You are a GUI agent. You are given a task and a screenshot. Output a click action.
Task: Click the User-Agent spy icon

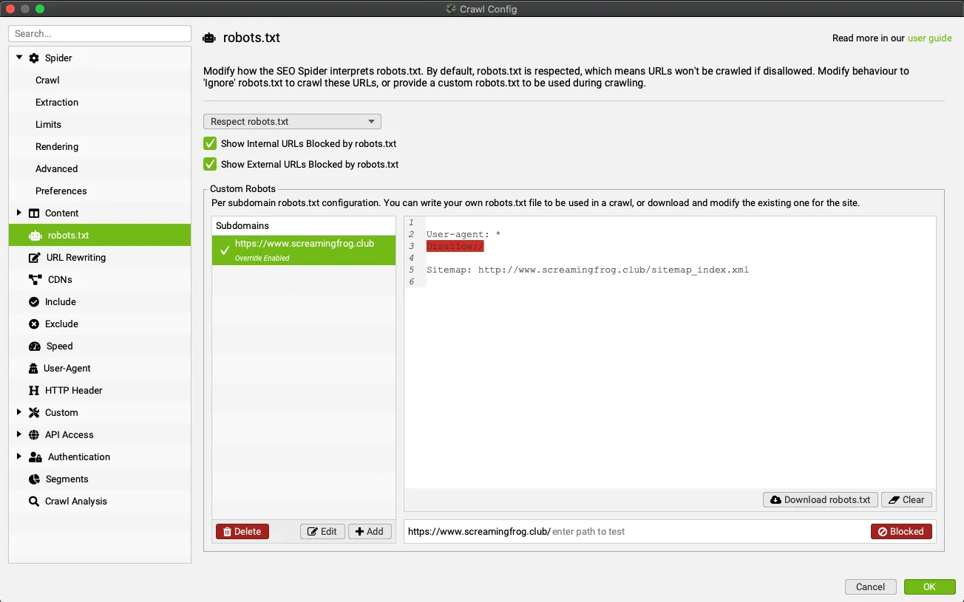(34, 369)
